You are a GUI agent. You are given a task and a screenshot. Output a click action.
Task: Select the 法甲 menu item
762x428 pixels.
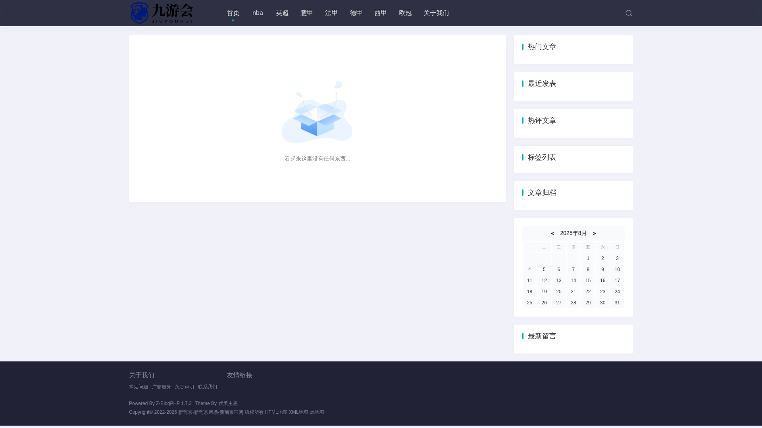[x=331, y=13]
